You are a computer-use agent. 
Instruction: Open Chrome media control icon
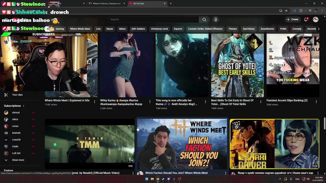tap(310, 11)
